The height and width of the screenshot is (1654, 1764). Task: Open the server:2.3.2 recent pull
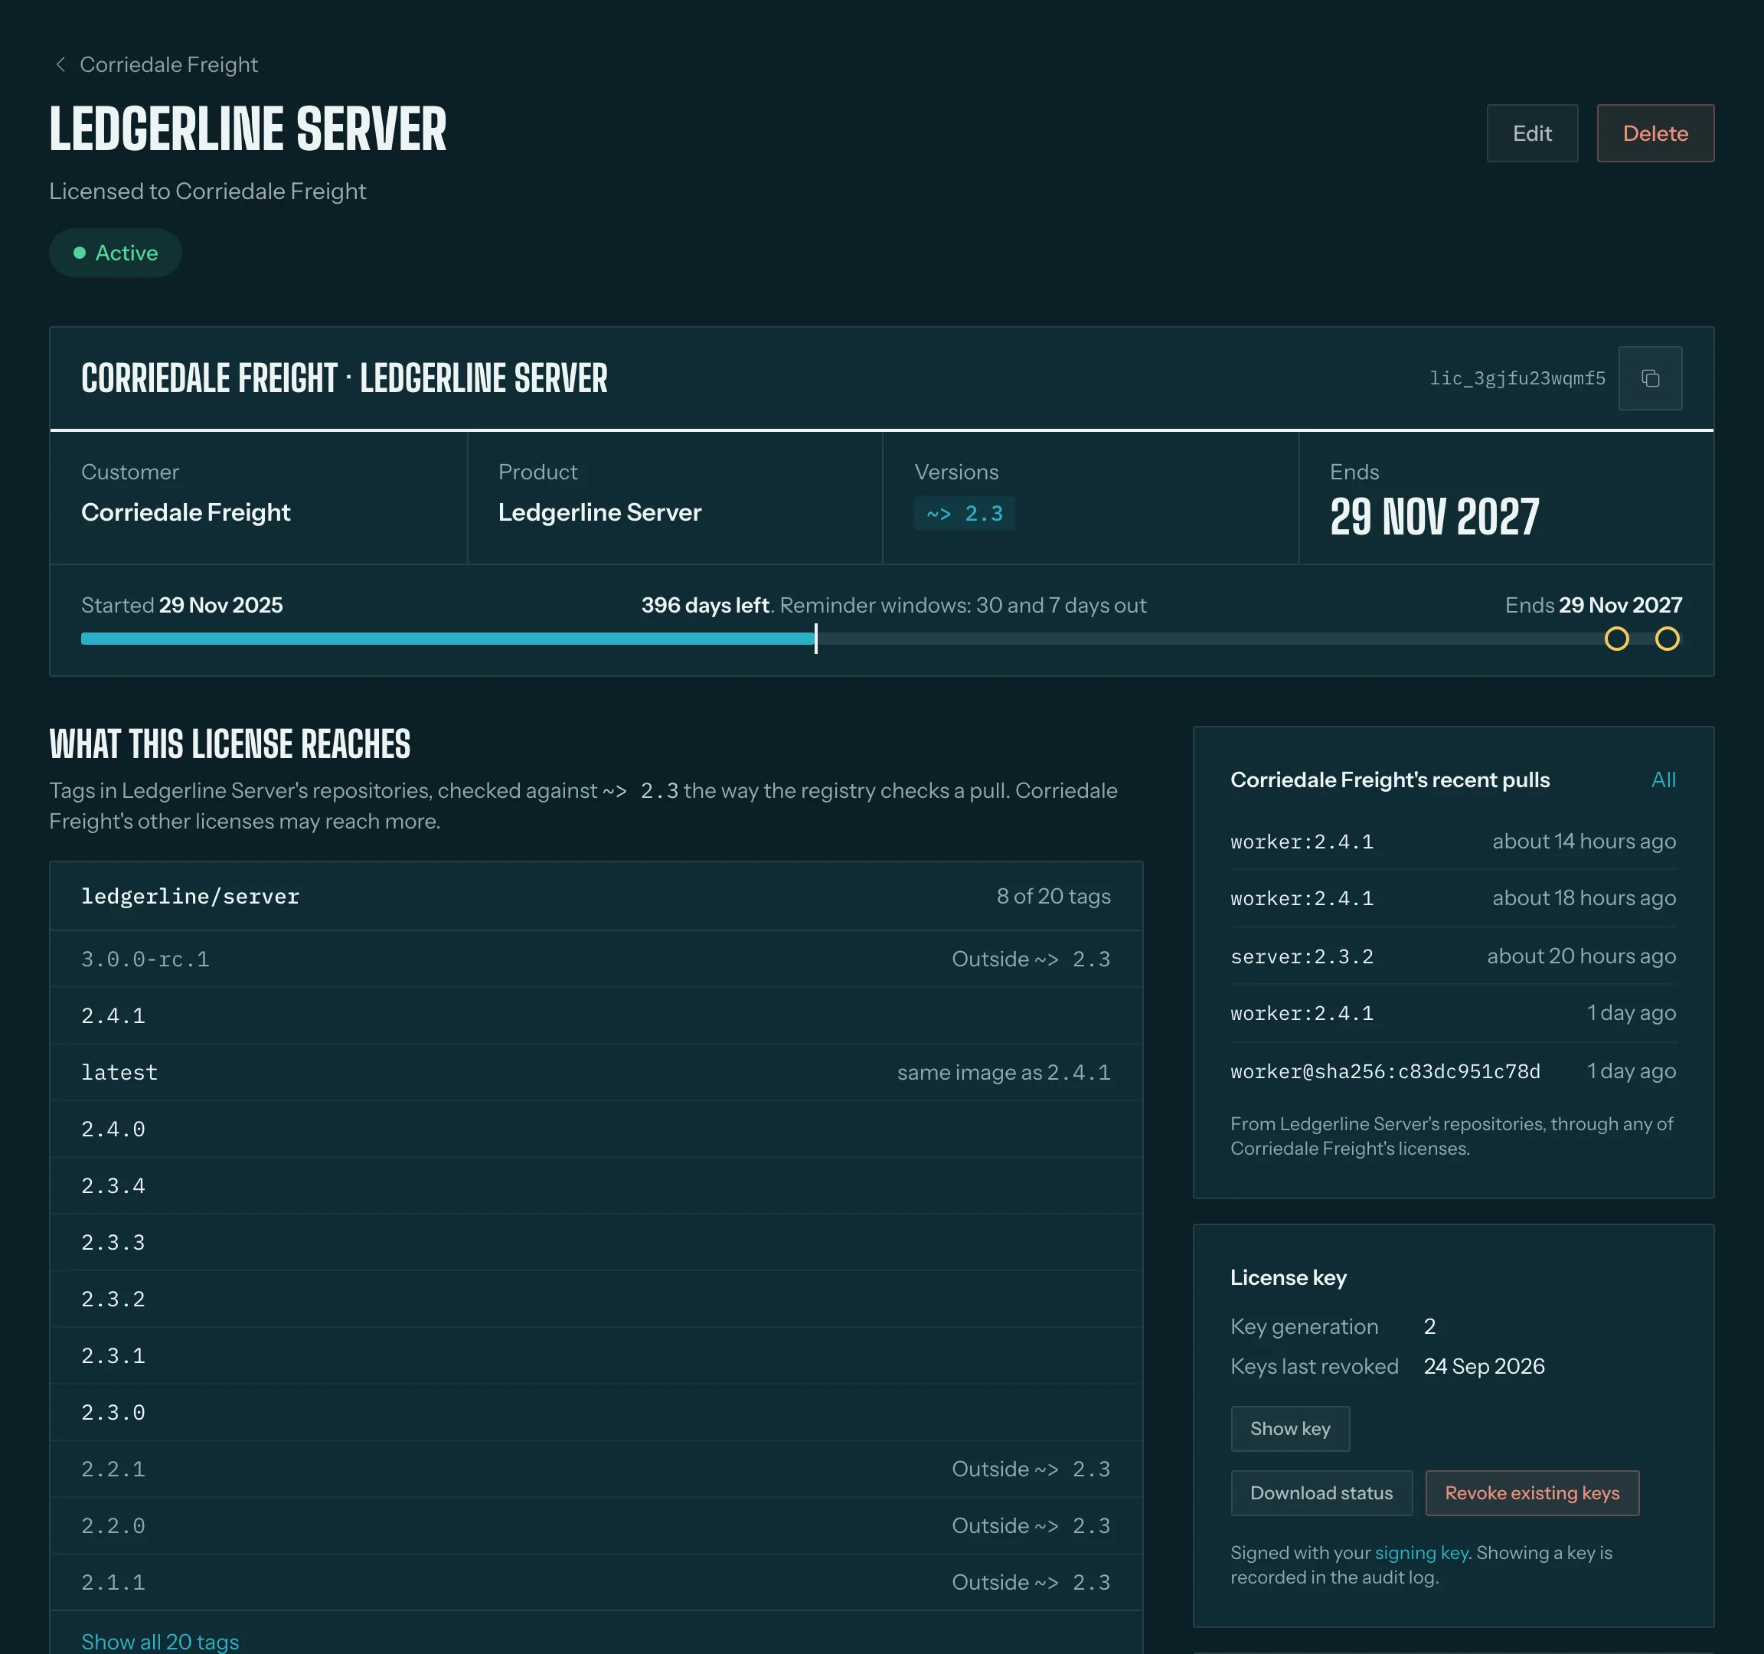coord(1452,956)
